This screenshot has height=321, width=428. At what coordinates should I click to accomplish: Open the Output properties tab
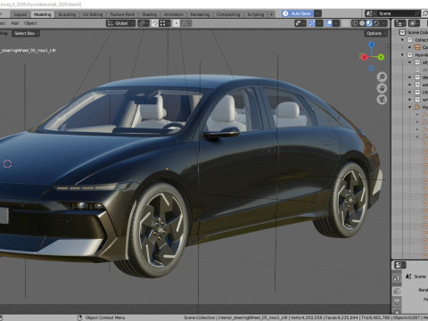click(397, 302)
